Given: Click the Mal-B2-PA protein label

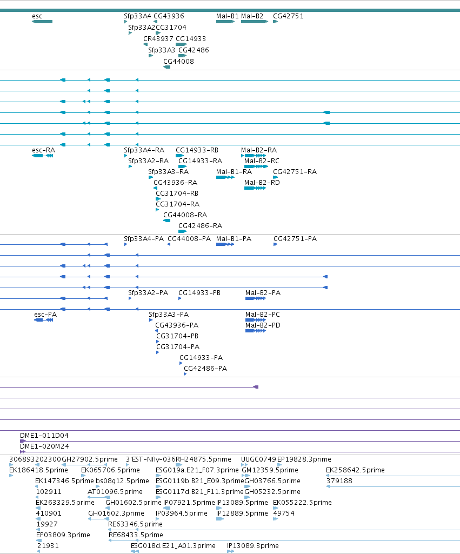Looking at the screenshot, I should 263,293.
